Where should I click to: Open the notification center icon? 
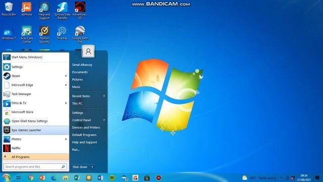pos(317,177)
